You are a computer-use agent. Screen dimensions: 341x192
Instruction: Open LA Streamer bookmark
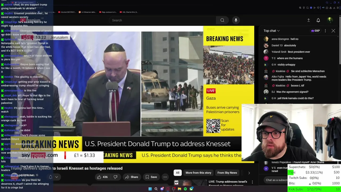(x=88, y=12)
